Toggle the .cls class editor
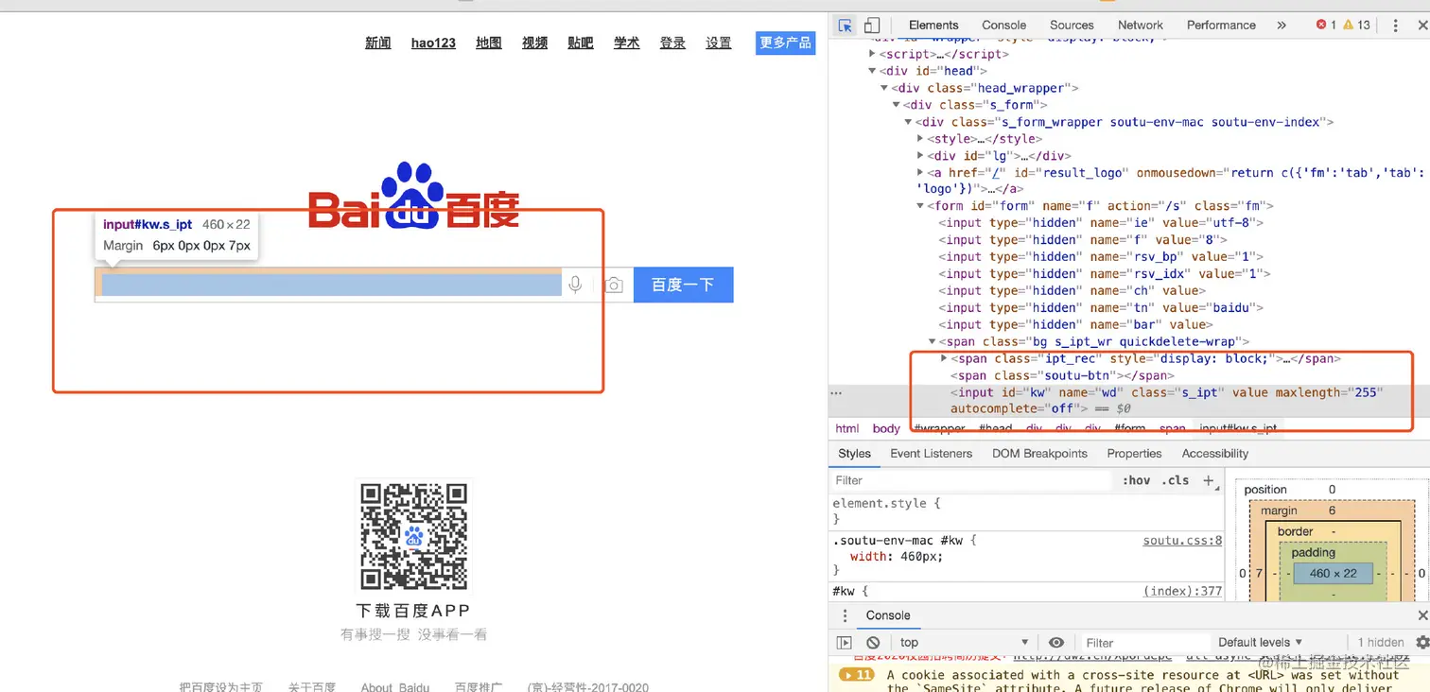The image size is (1430, 692). pyautogui.click(x=1176, y=480)
